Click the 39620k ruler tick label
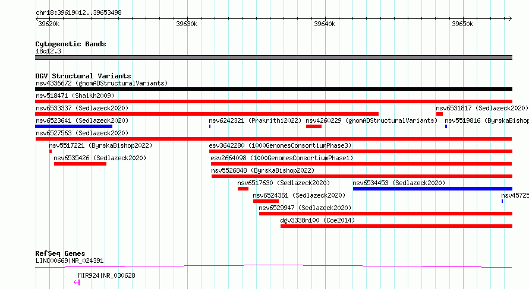The width and height of the screenshot is (529, 289). tap(49, 24)
